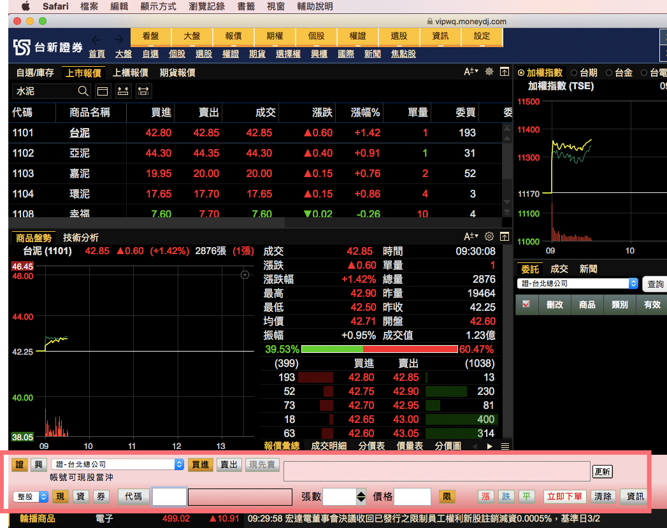Click the 買進 buy button
Image resolution: width=667 pixels, height=528 pixels.
201,465
